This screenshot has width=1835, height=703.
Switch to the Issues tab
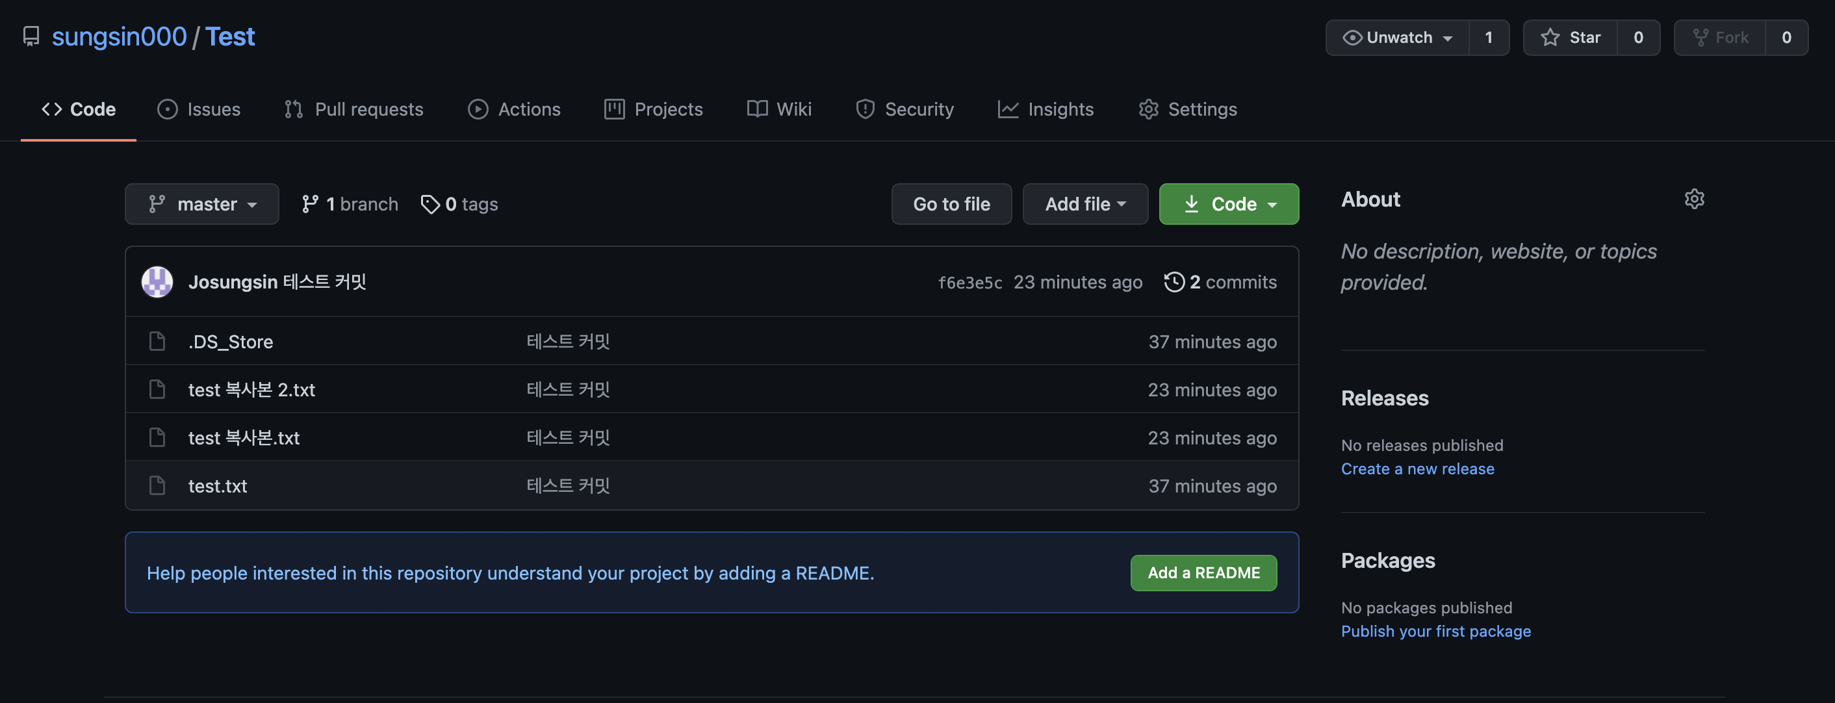click(x=199, y=109)
